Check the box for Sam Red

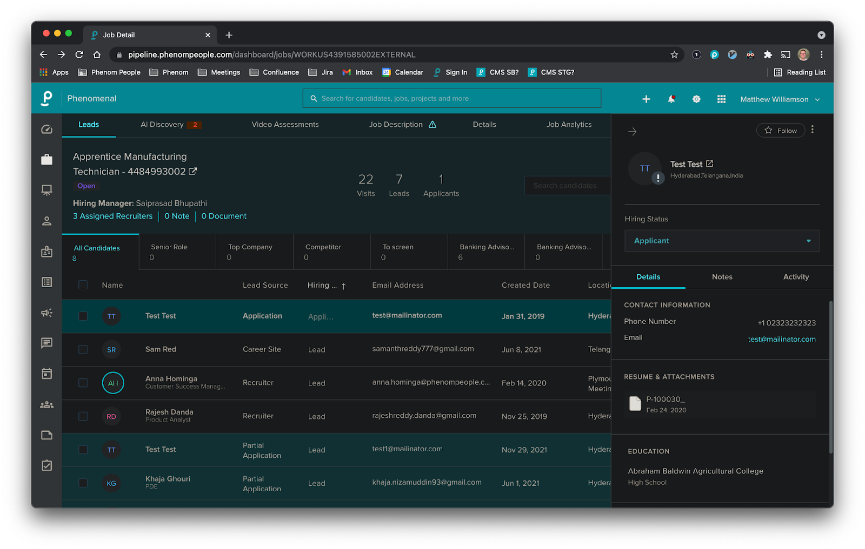pyautogui.click(x=83, y=349)
